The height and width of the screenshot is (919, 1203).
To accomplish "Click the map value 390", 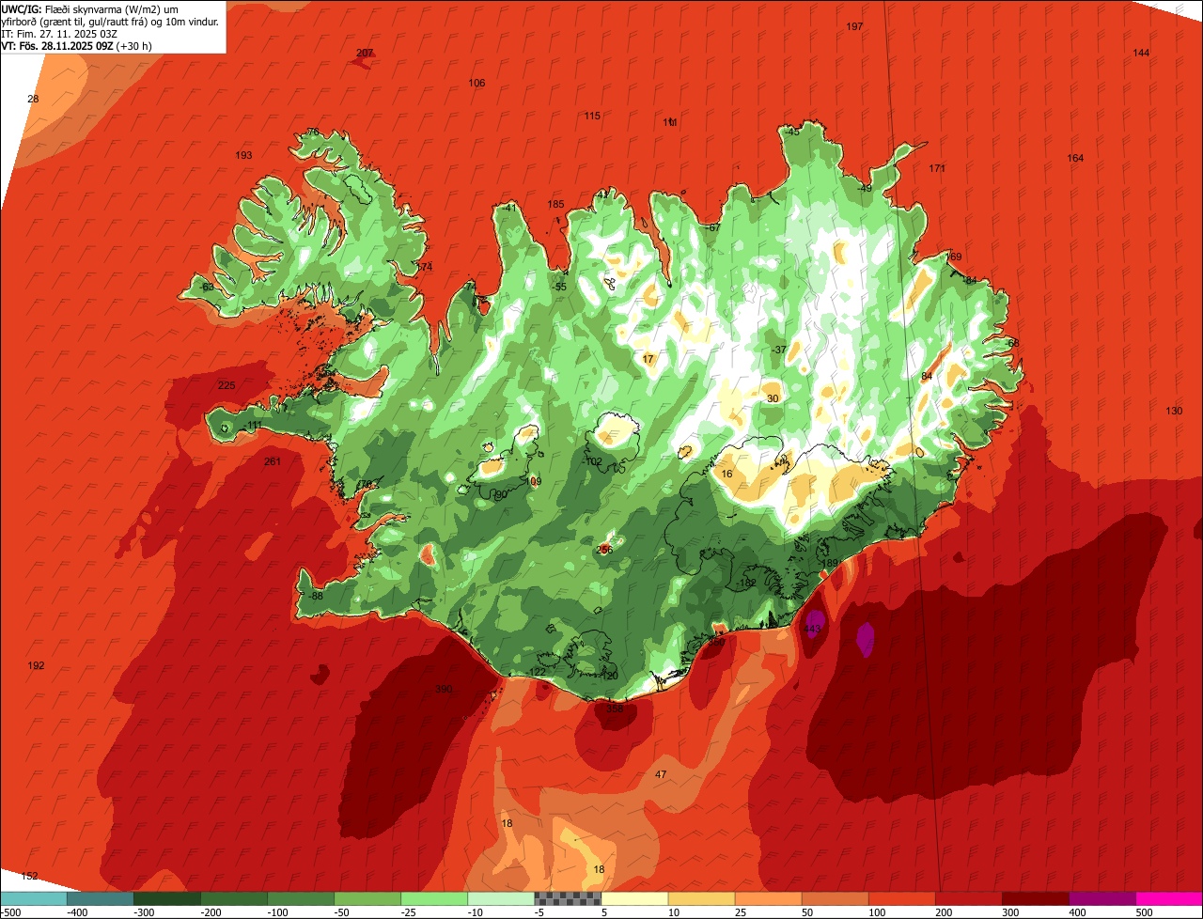I will click(444, 689).
